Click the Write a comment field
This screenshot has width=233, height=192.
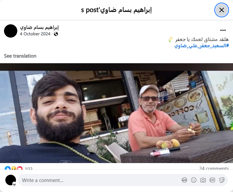(101, 180)
